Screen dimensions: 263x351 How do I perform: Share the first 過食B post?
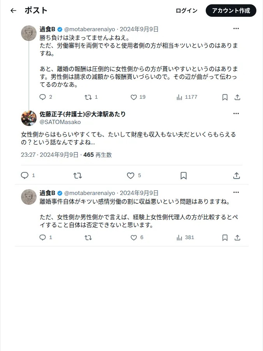(x=237, y=97)
